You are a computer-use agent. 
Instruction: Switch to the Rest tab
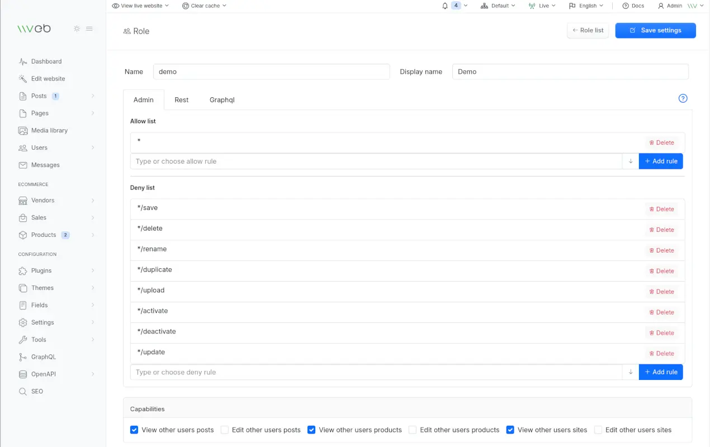(181, 99)
